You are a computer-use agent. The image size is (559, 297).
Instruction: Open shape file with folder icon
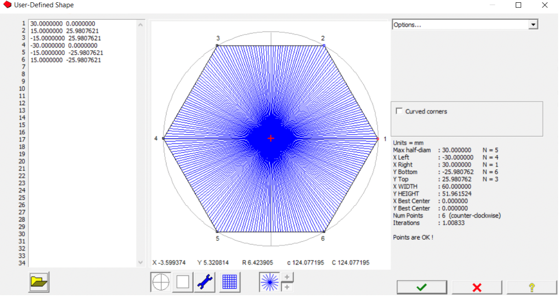(x=39, y=282)
